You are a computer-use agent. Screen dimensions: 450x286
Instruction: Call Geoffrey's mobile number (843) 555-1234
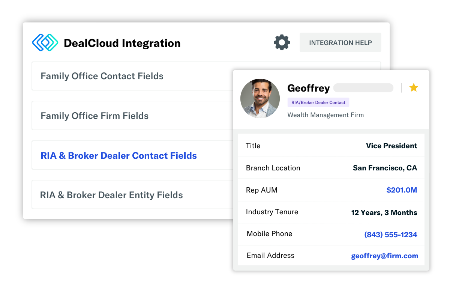390,234
